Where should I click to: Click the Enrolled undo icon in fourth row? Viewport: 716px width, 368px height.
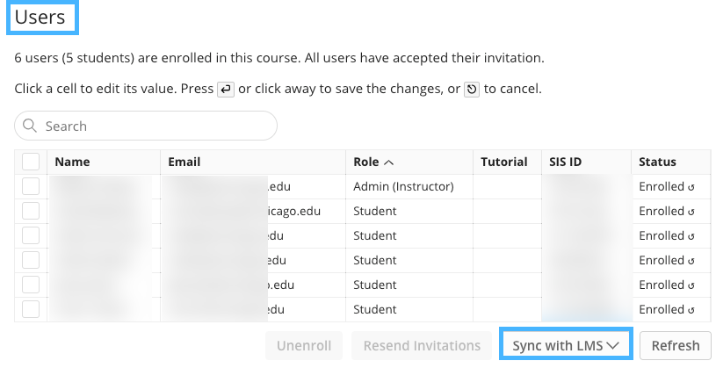click(692, 261)
